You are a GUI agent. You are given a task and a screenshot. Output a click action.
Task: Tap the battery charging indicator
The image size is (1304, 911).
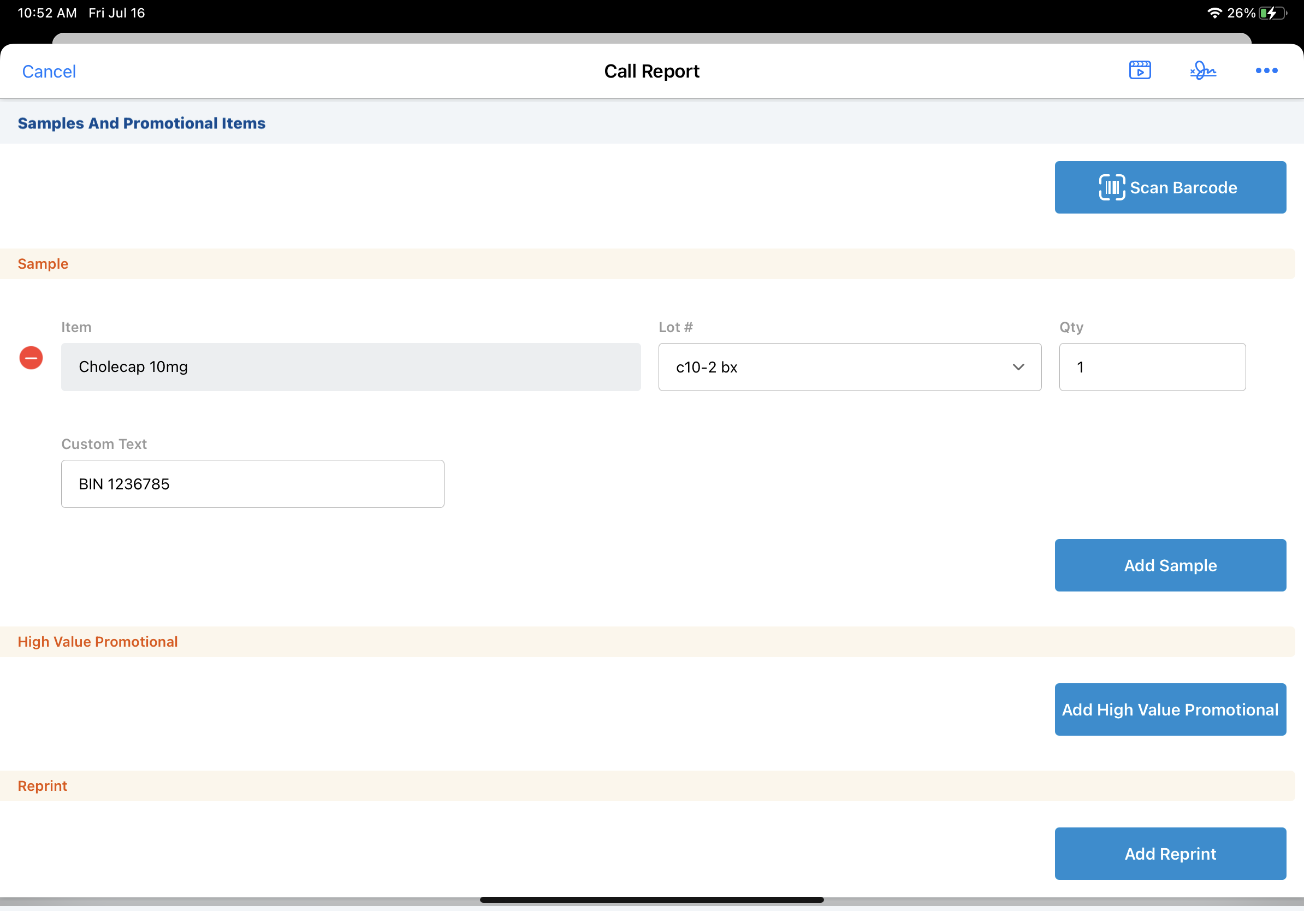pyautogui.click(x=1271, y=13)
